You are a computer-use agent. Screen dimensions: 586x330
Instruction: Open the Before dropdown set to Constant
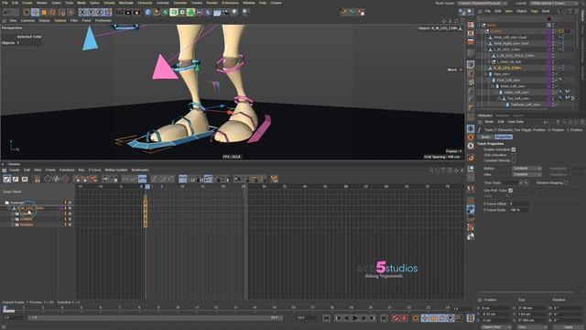526,169
